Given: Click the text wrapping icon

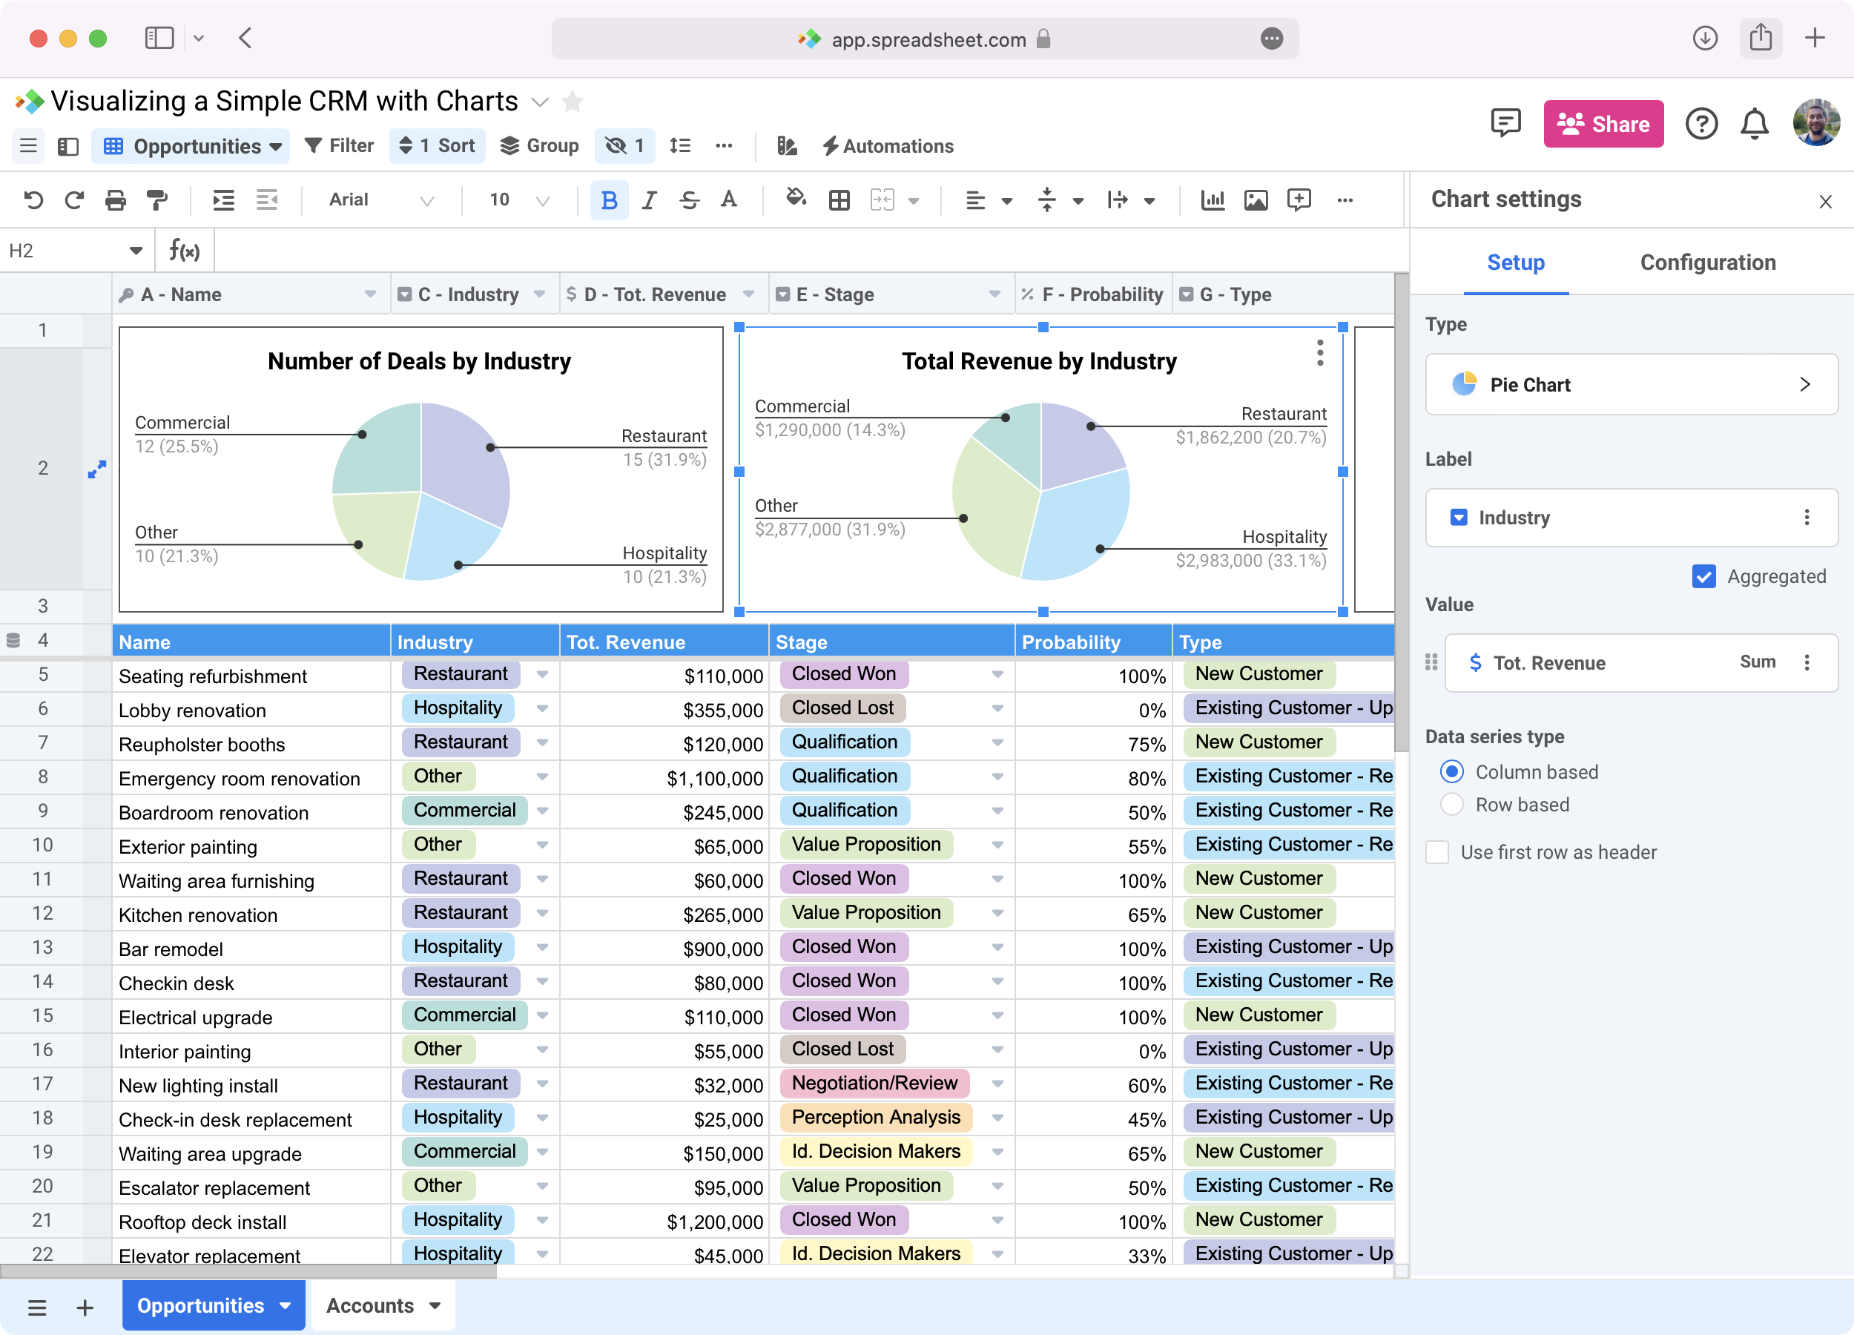Looking at the screenshot, I should coord(1118,200).
